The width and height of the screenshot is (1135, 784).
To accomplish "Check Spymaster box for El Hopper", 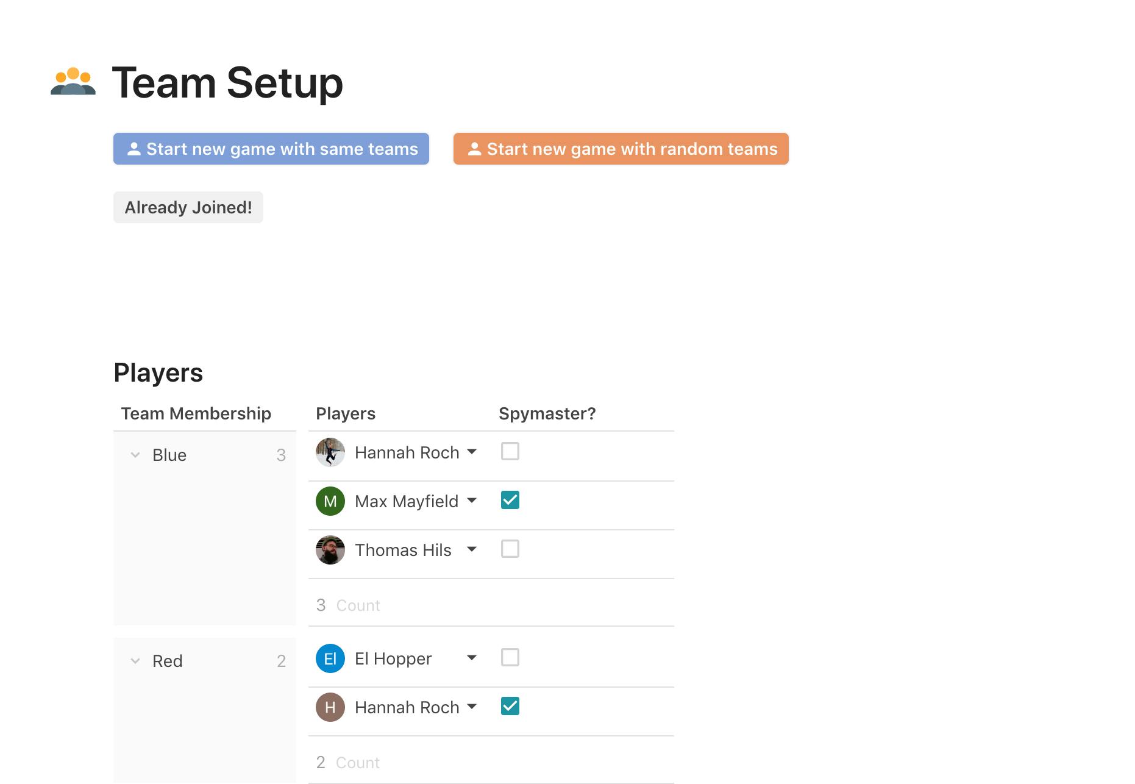I will click(x=510, y=658).
